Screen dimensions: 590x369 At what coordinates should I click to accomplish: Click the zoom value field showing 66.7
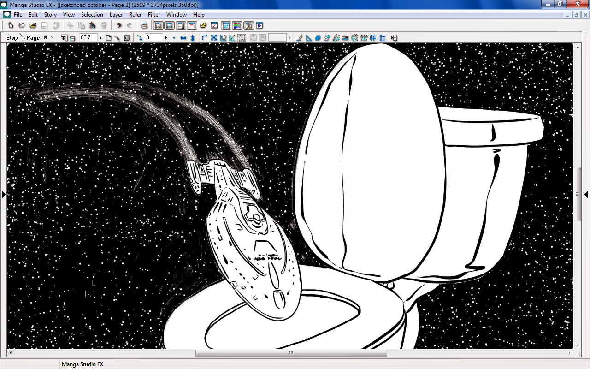88,38
